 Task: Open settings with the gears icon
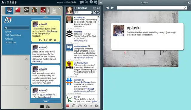95,2
